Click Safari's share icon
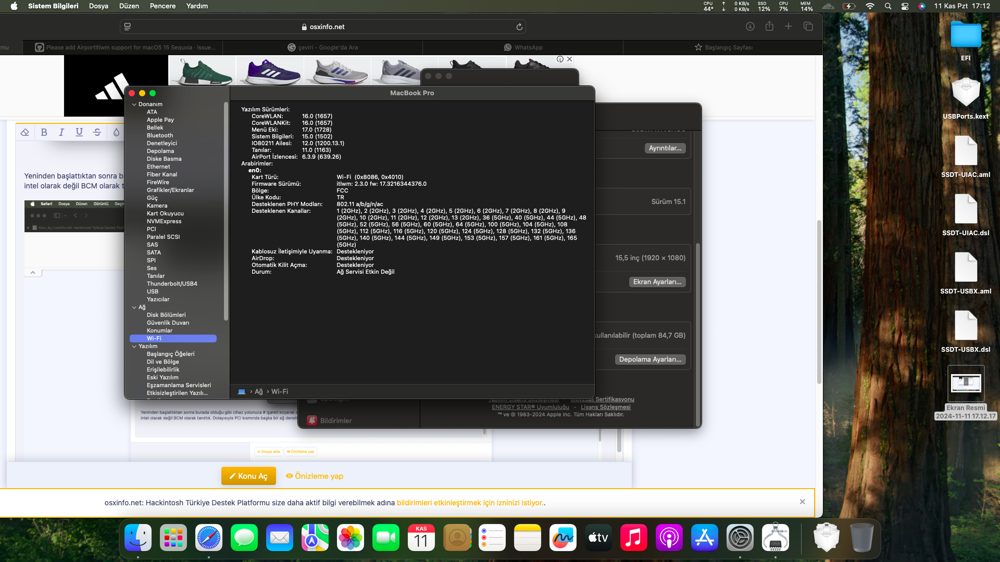 point(769,27)
